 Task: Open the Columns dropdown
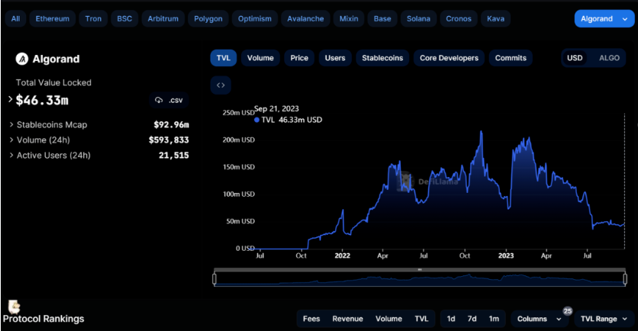(539, 319)
